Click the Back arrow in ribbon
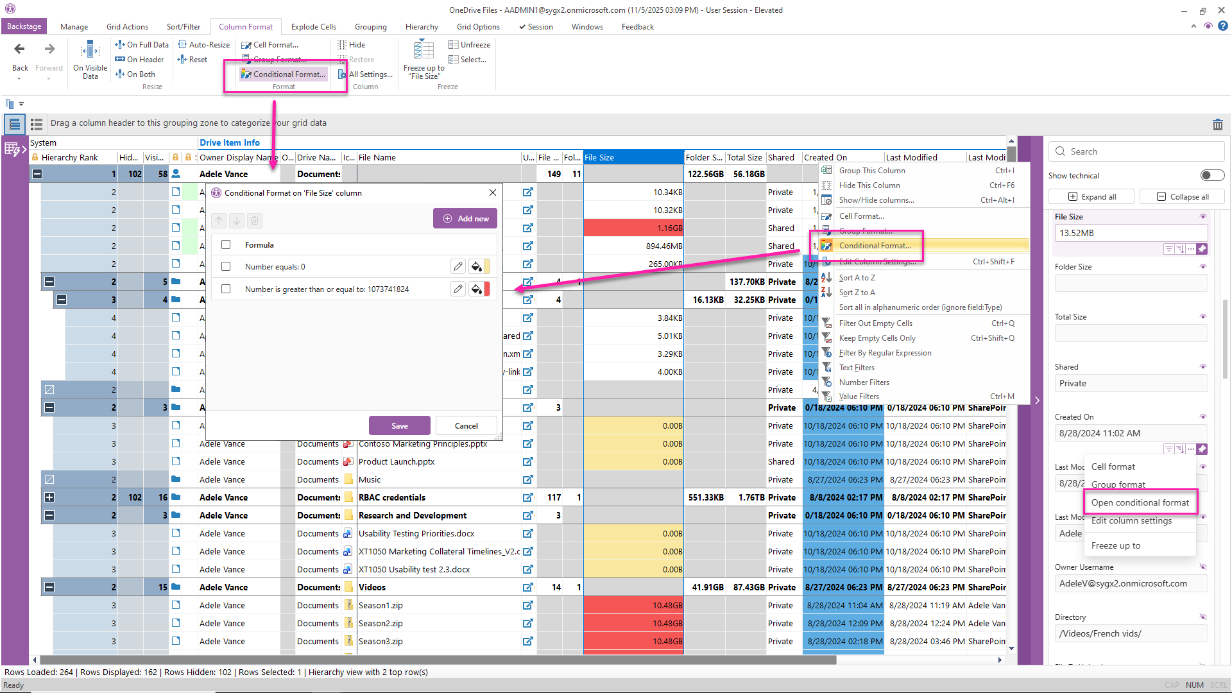 point(19,49)
